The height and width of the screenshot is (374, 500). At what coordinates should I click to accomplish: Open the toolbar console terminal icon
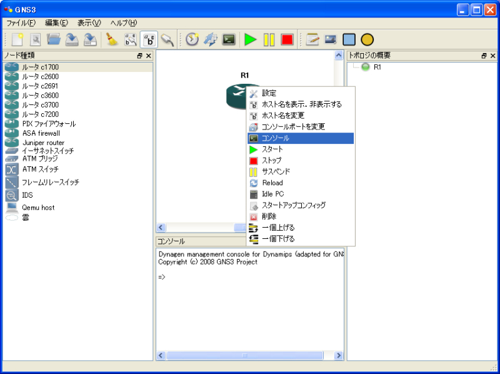point(229,39)
